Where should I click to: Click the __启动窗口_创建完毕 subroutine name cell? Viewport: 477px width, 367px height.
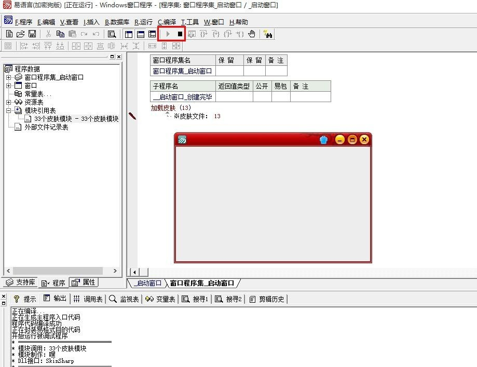click(183, 97)
